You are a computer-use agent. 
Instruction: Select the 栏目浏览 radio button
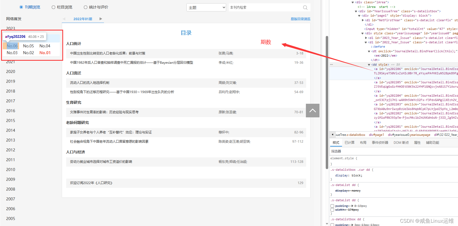[x=53, y=7]
